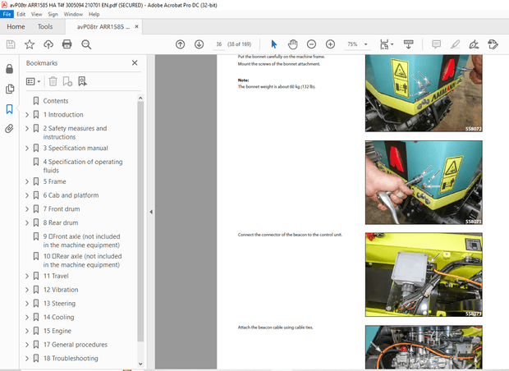The height and width of the screenshot is (371, 509).
Task: Open the Window menu
Action: pyautogui.click(x=73, y=14)
